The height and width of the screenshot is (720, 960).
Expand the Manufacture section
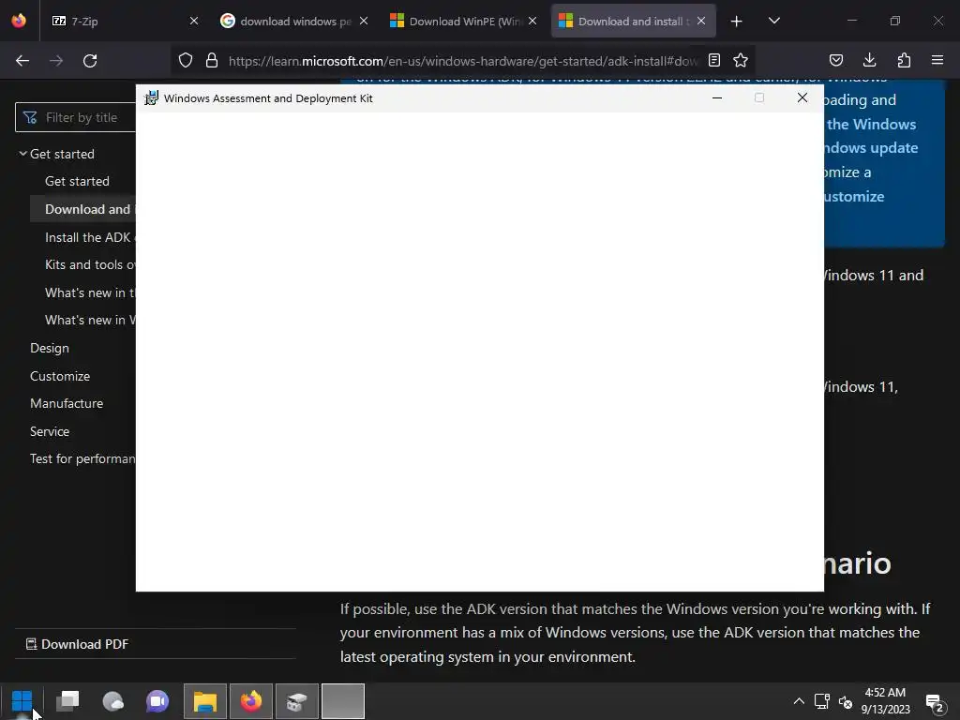[67, 403]
